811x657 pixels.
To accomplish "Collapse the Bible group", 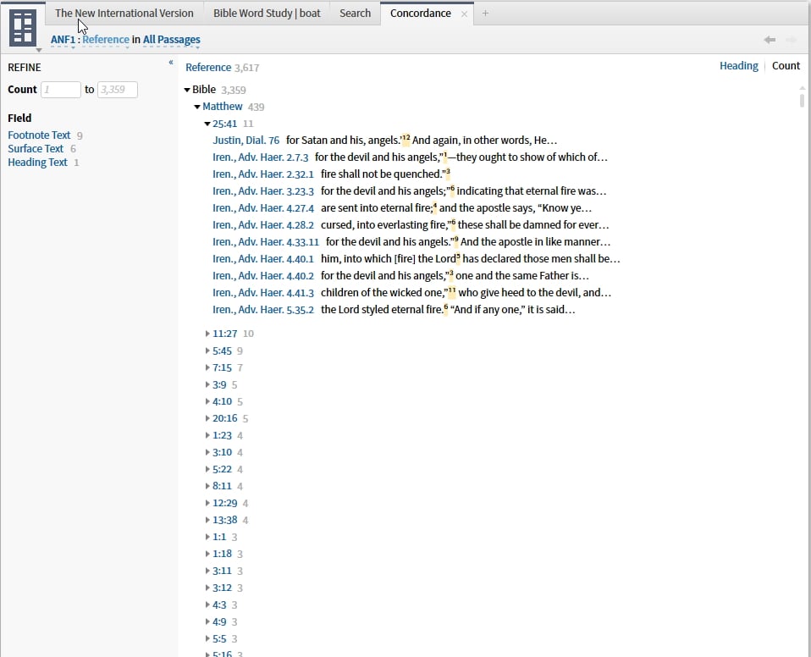I will click(187, 90).
